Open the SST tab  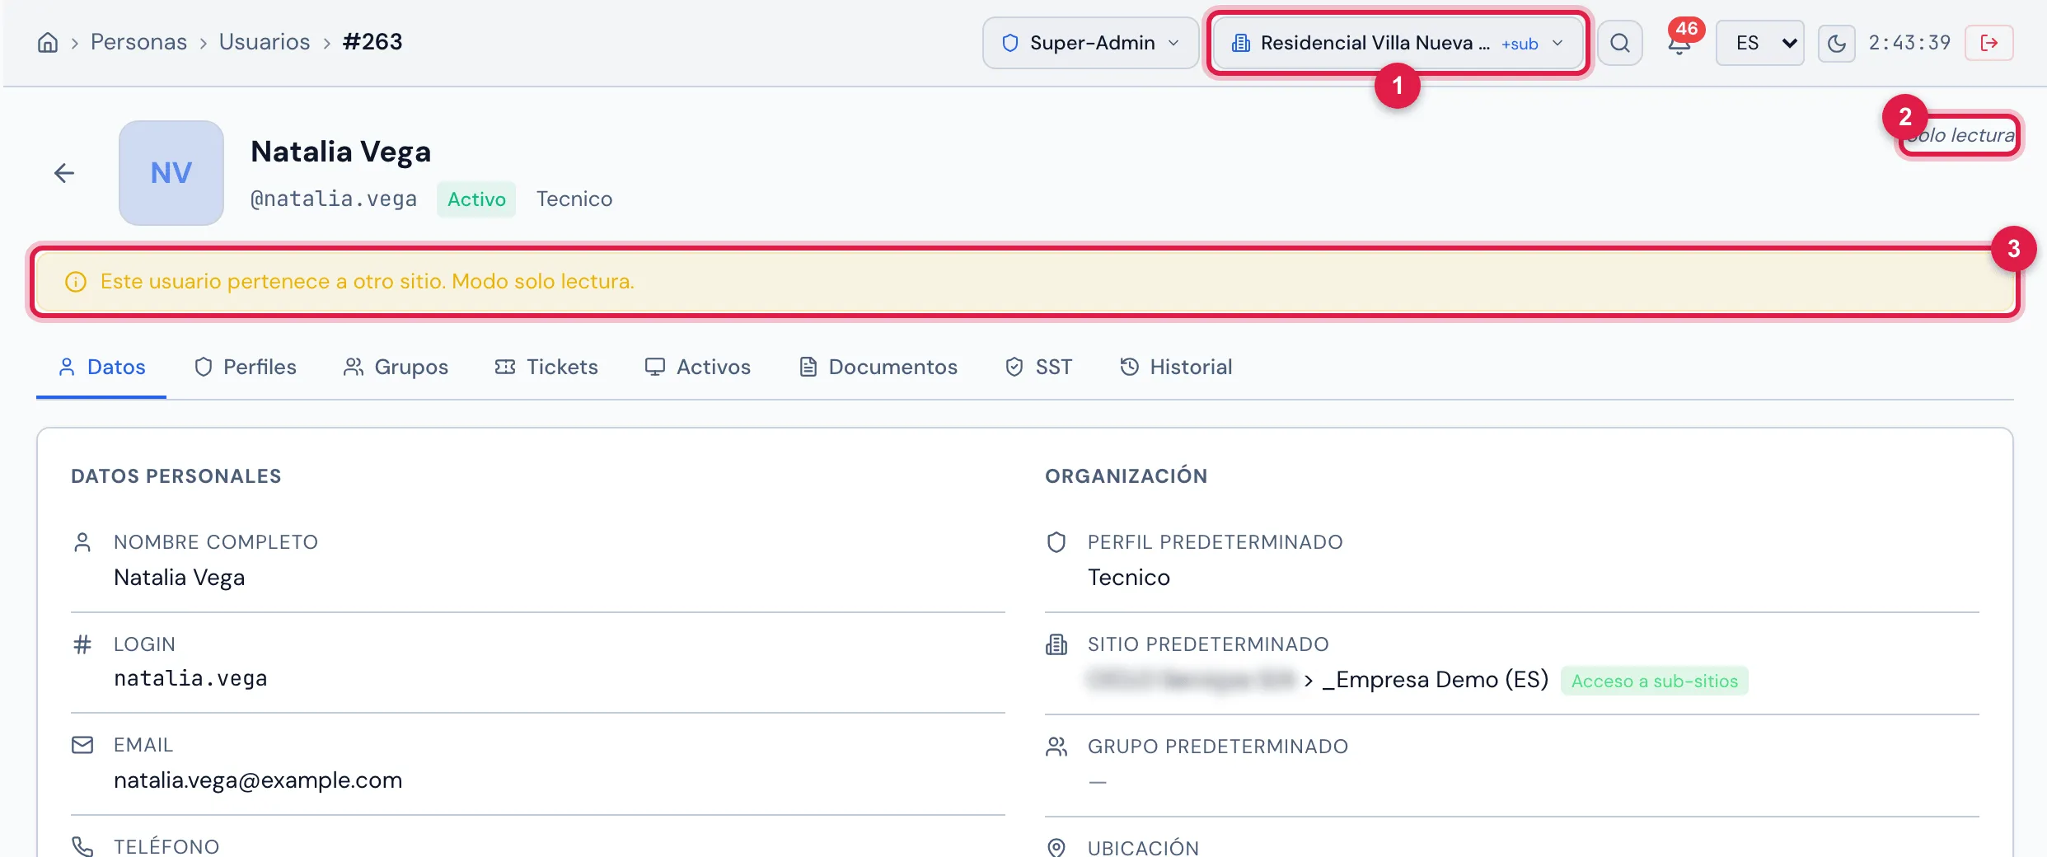(x=1038, y=367)
